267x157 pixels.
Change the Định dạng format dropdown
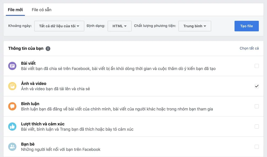119,26
